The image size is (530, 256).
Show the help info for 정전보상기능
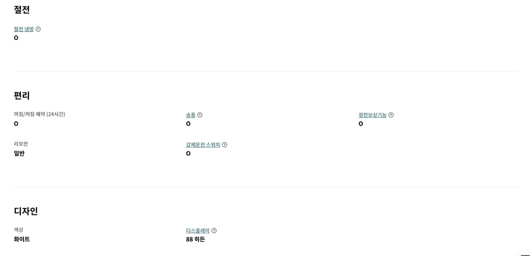point(391,115)
